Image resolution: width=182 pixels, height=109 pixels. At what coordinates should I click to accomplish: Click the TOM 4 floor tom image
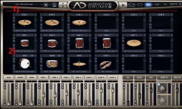[x=107, y=43]
